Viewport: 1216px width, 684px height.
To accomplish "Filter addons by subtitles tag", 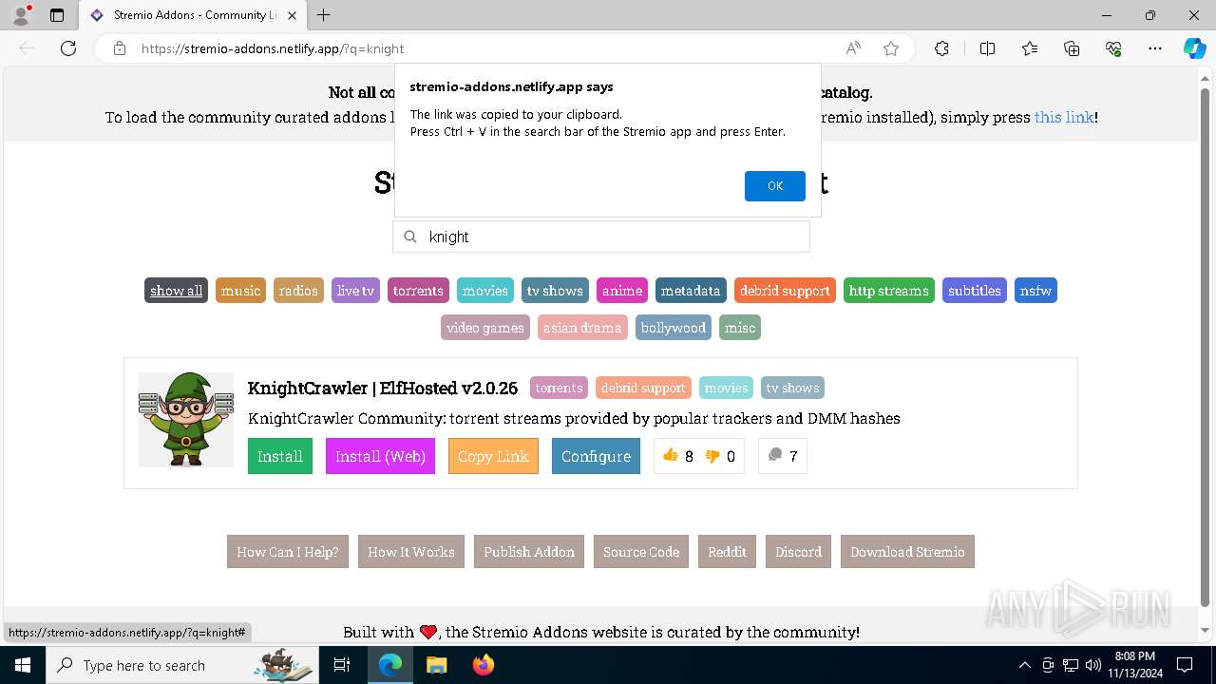I will pos(975,291).
